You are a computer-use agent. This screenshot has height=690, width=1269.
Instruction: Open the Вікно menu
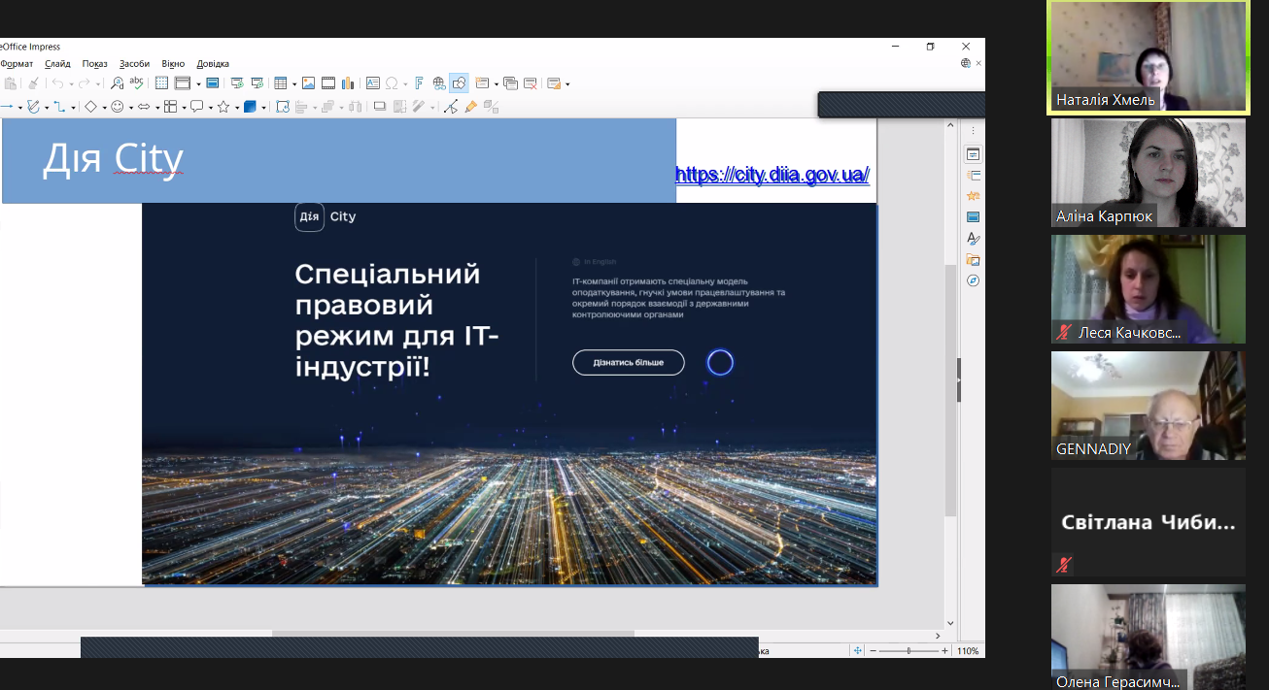[172, 63]
